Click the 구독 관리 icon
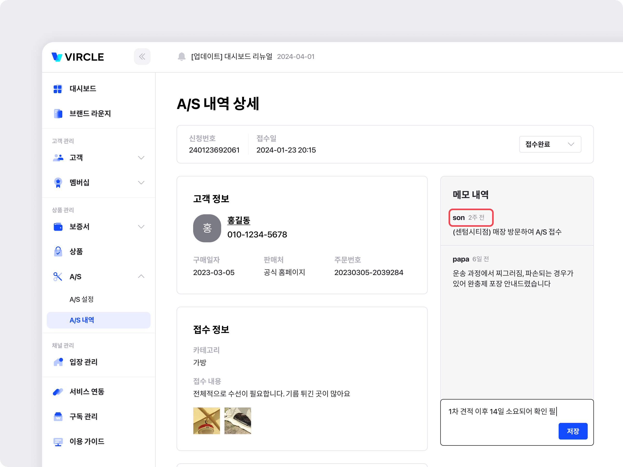The height and width of the screenshot is (467, 623). tap(58, 416)
